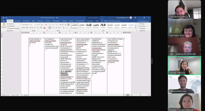The width and height of the screenshot is (205, 111).
Task: Center align the paragraph
Action: pyautogui.click(x=52, y=28)
